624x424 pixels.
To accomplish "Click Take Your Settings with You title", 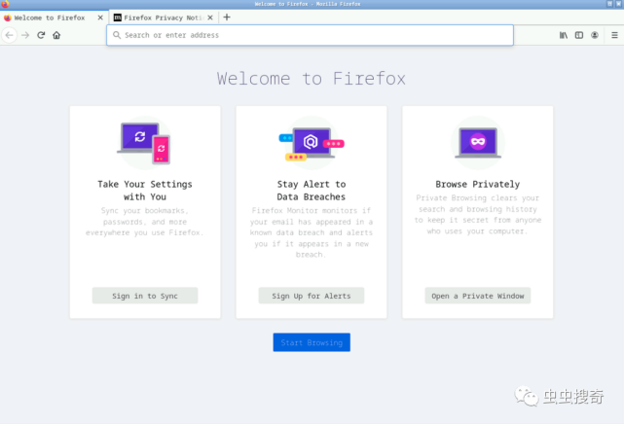I will pos(145,191).
